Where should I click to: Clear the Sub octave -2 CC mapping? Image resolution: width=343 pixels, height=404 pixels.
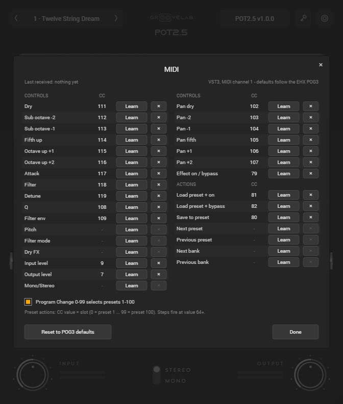[x=158, y=118]
